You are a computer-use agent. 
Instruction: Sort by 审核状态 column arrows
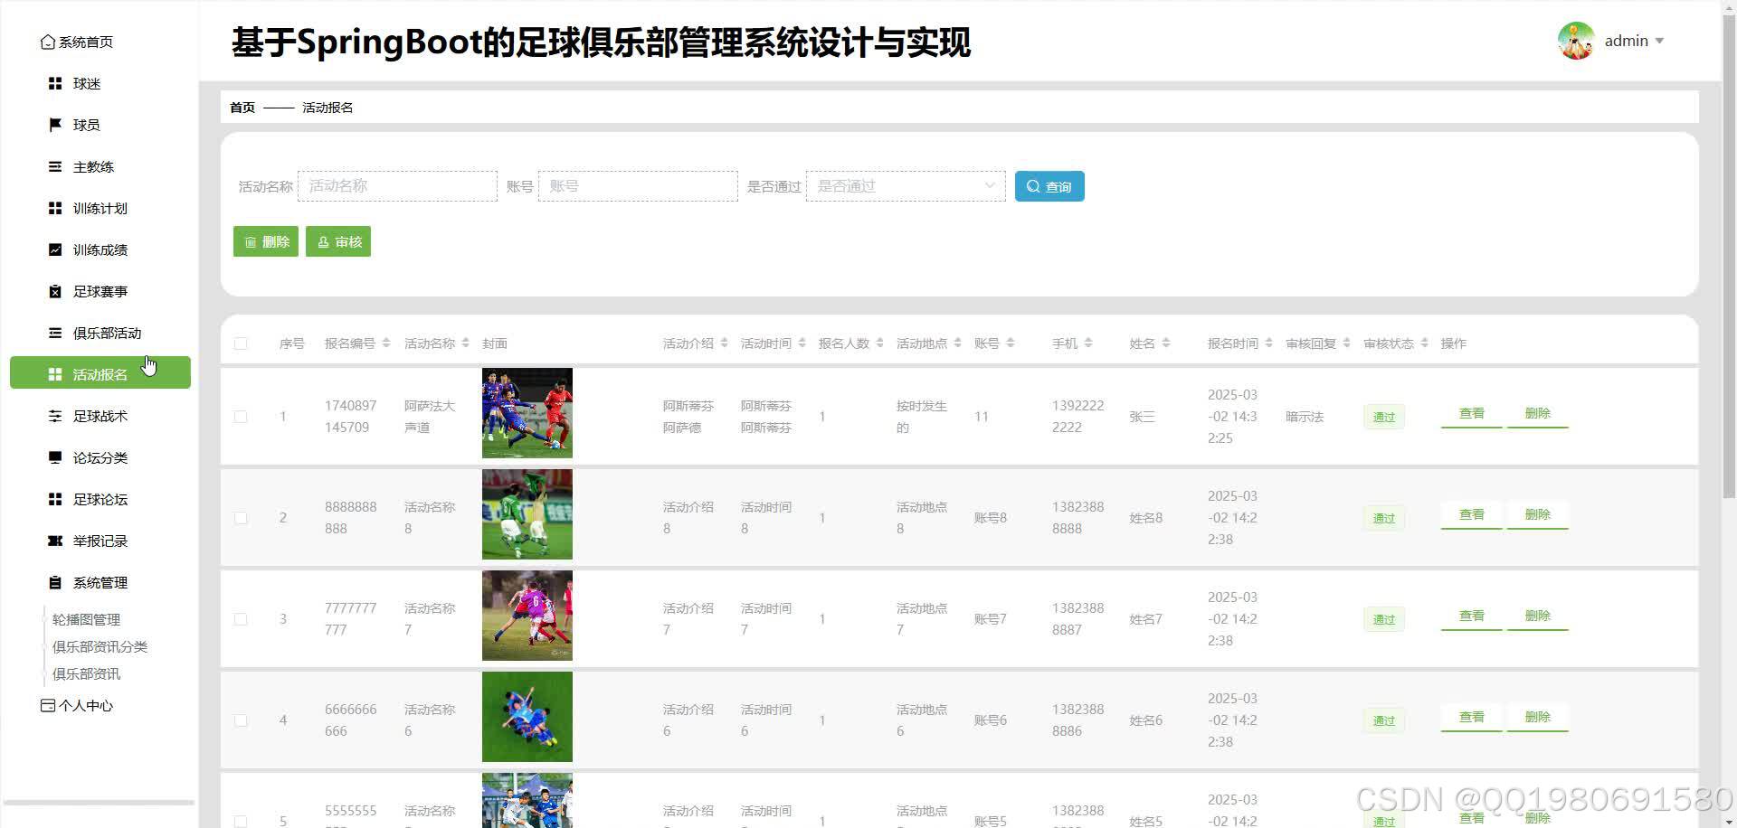pos(1424,343)
